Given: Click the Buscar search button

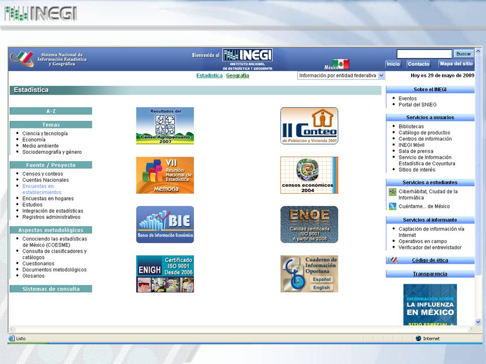Looking at the screenshot, I should point(463,54).
